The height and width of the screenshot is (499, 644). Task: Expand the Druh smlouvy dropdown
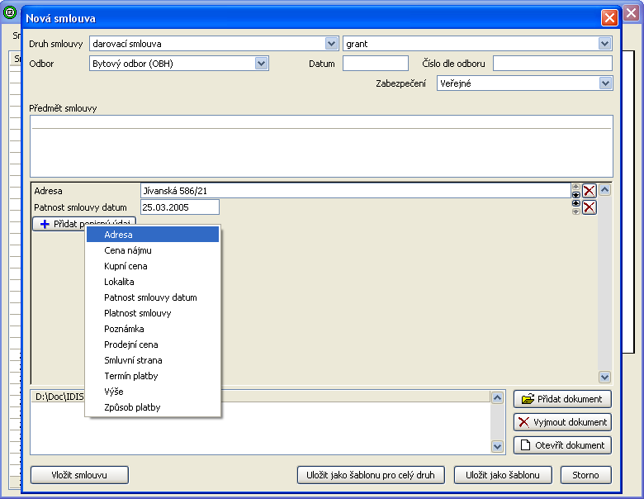pos(331,44)
